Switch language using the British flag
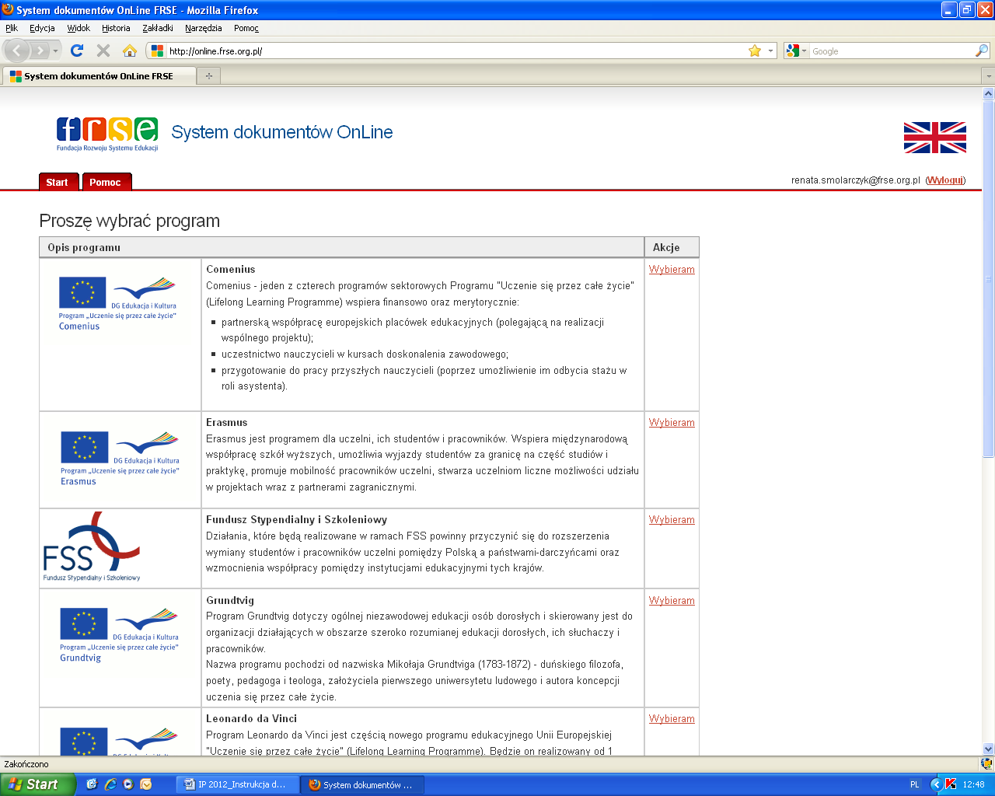 935,138
